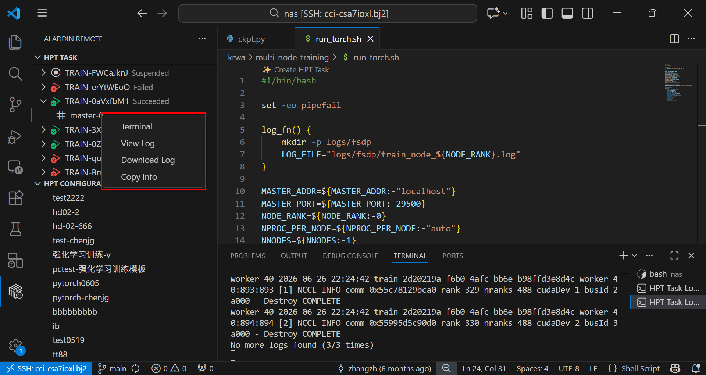Screen dimensions: 706x375
Task: Open Run and Debug view
Action: [x=15, y=137]
